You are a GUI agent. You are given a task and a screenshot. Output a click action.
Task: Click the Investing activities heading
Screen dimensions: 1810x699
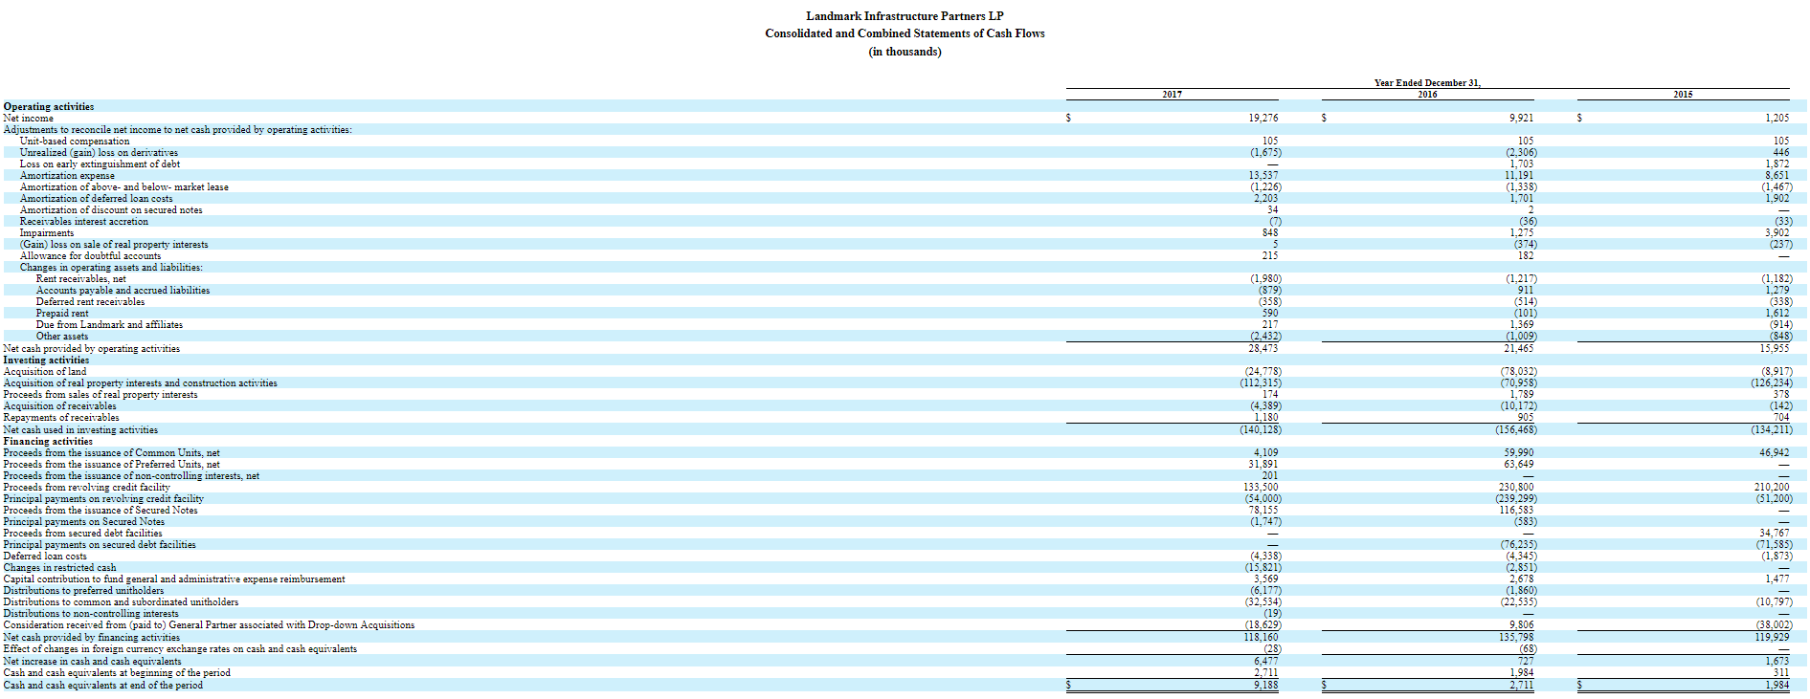tap(46, 360)
